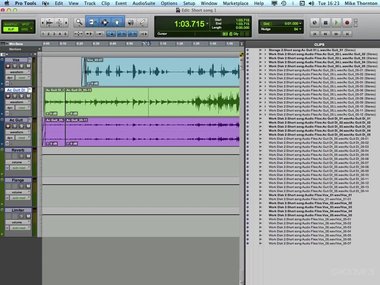380x285 pixels.
Task: Open the Track menu
Action: point(90,3)
